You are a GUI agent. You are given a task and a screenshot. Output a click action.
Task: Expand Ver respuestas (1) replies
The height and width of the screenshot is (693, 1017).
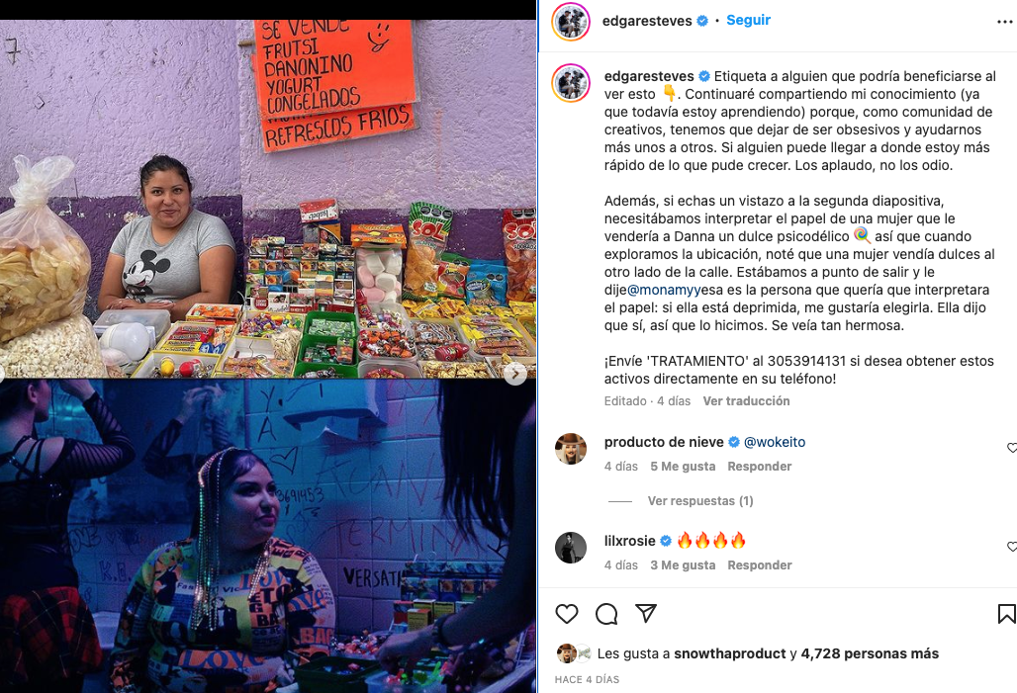(700, 501)
